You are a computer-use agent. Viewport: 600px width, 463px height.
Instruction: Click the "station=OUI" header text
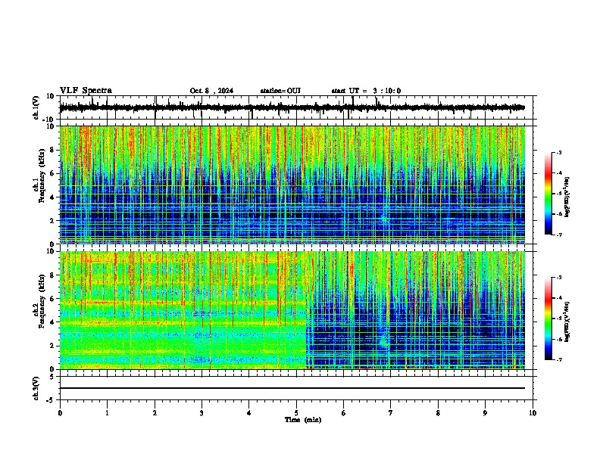click(280, 91)
